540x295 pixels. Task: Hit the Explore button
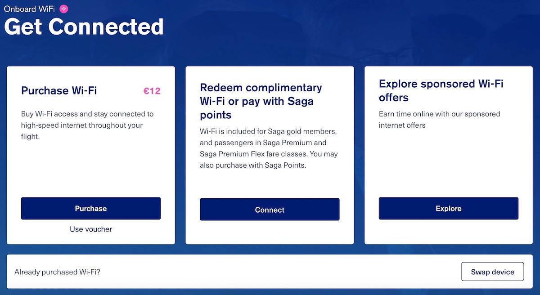click(448, 209)
